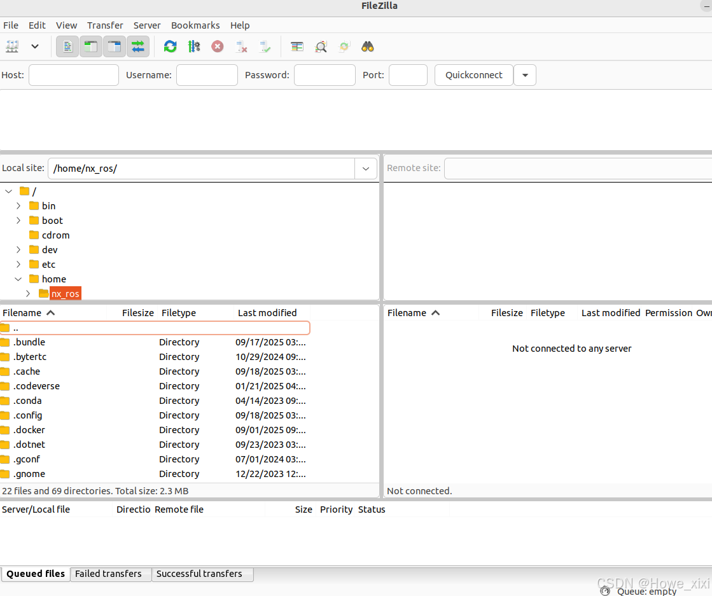Select the .dotnet directory

click(155, 445)
